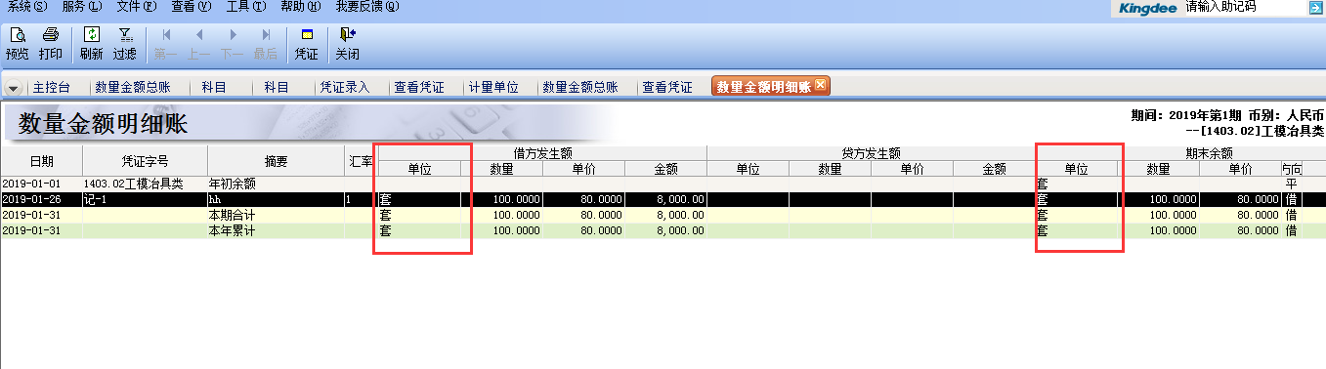This screenshot has height=369, width=1326.
Task: Print the ledger using 打印 icon
Action: (50, 43)
